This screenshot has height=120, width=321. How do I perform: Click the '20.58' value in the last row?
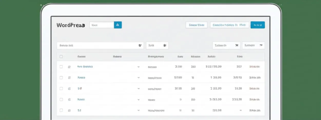[x=217, y=110]
